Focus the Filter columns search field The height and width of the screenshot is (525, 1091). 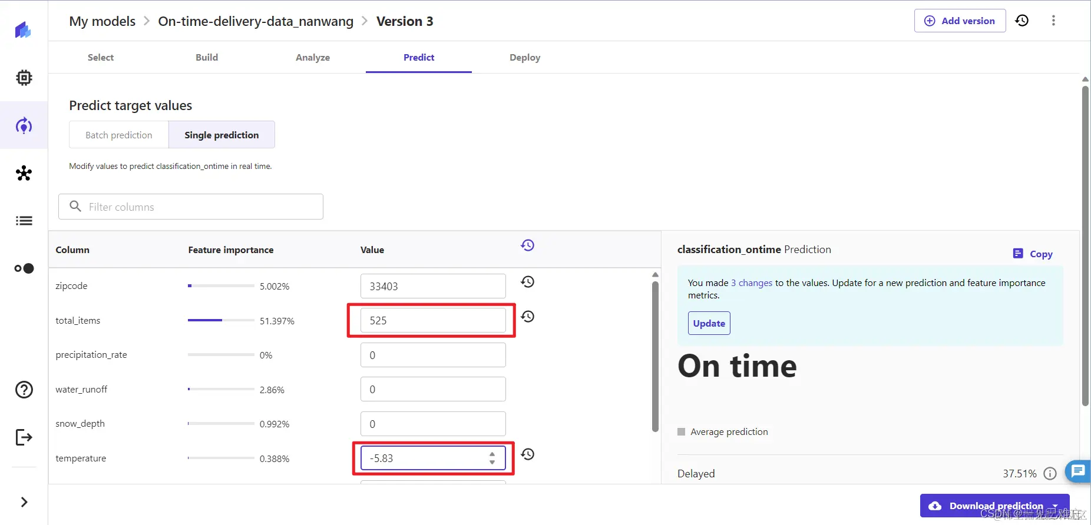point(191,207)
